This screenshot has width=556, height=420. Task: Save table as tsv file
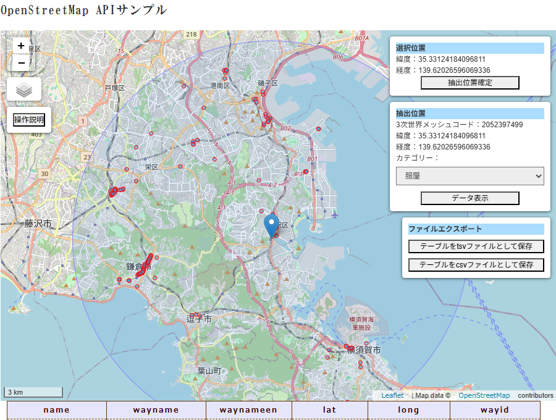(476, 246)
